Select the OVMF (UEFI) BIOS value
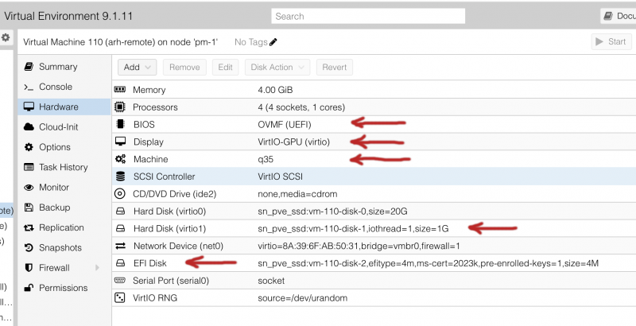636x326 pixels. [x=285, y=125]
